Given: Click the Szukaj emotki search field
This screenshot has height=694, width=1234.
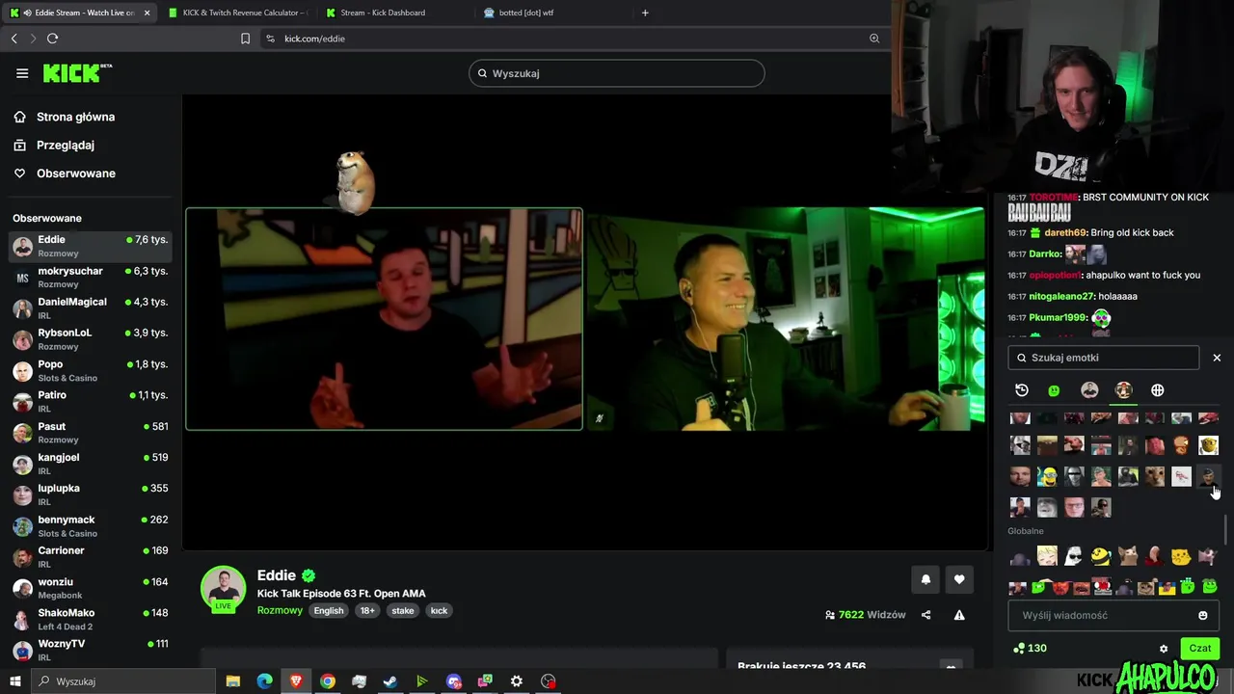Looking at the screenshot, I should (x=1104, y=358).
